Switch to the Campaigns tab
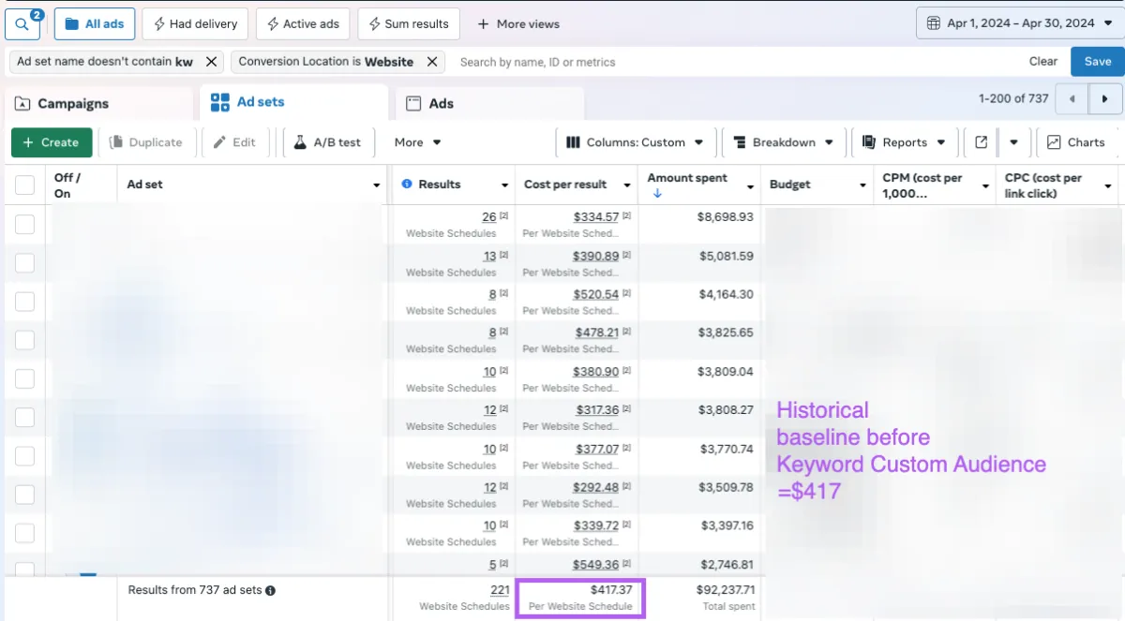 tap(98, 104)
